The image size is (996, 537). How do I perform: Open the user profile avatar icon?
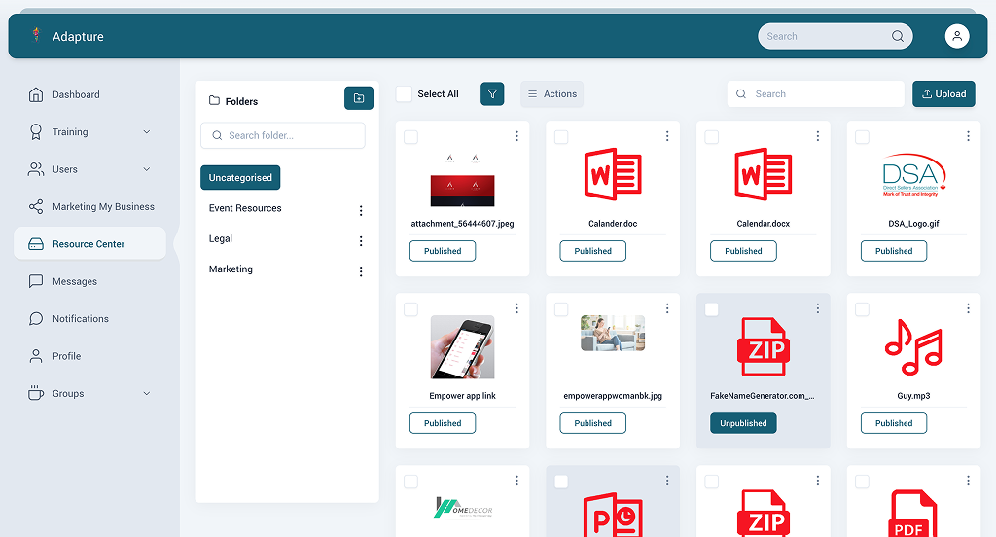[x=957, y=36]
